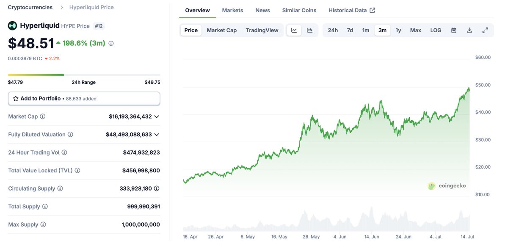508x241 pixels.
Task: Click the 1,000,000,000 max supply value
Action: (x=141, y=224)
